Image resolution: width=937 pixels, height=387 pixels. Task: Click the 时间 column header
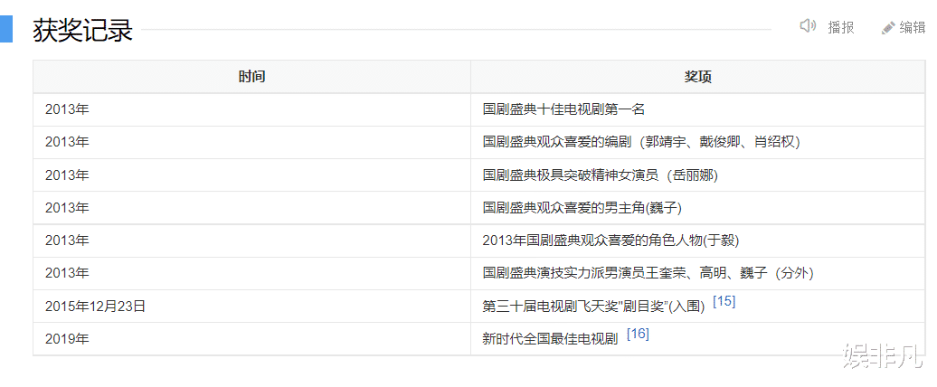[x=251, y=77]
